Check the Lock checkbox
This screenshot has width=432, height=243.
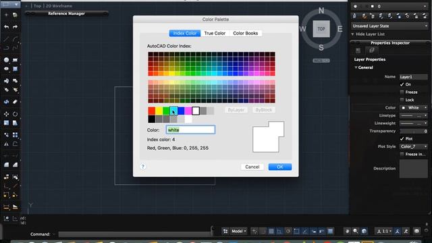(x=402, y=100)
